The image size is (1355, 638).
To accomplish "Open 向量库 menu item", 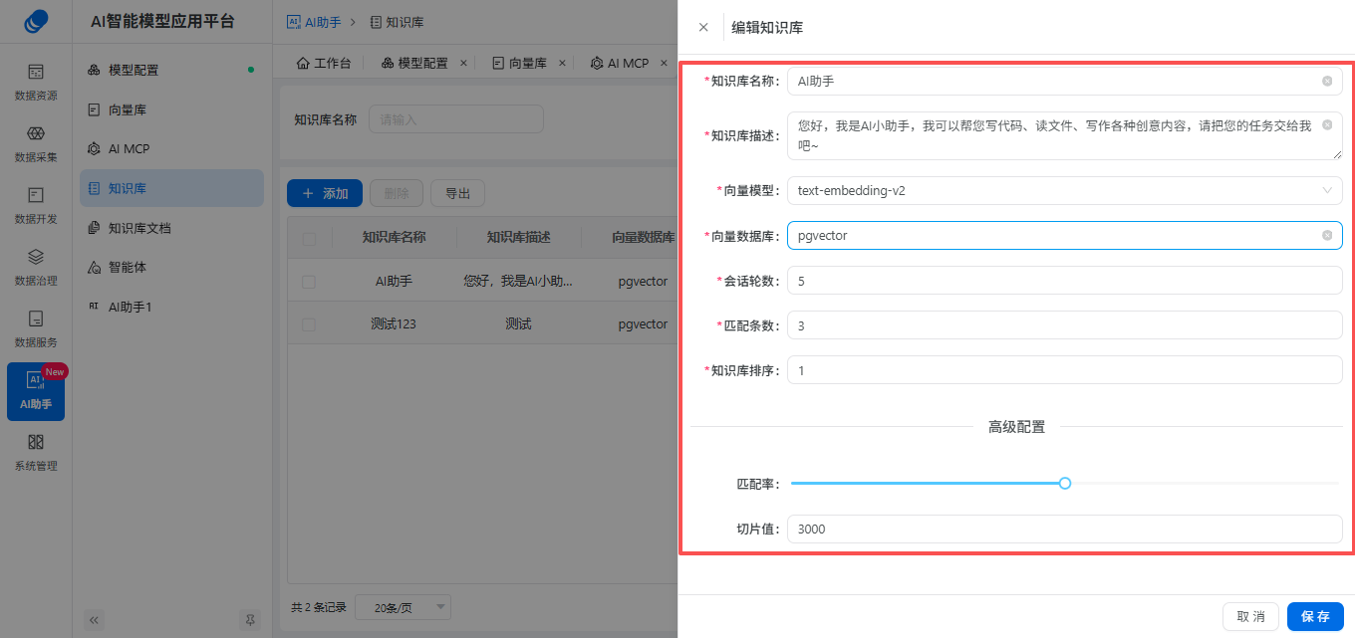I will (171, 109).
